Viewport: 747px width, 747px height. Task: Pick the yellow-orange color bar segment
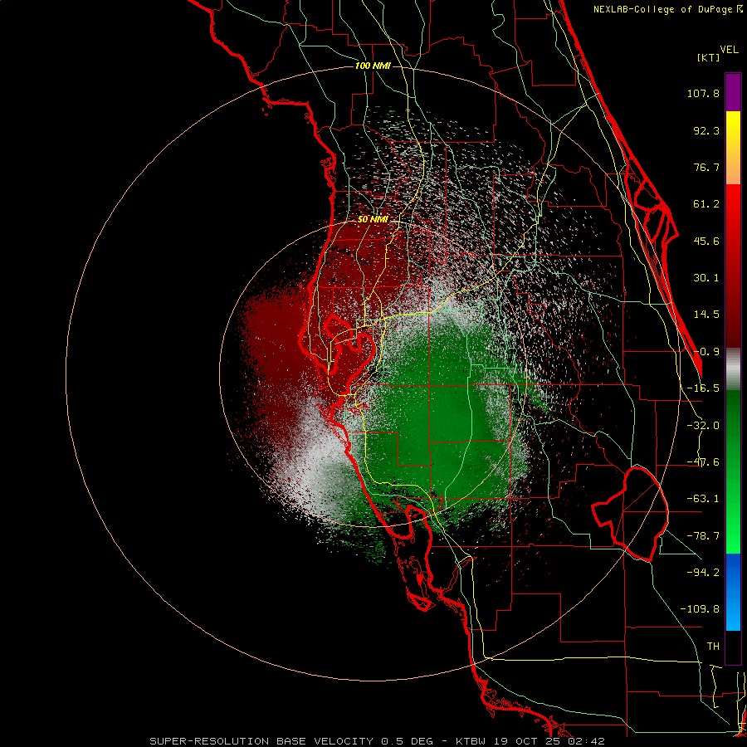point(733,148)
